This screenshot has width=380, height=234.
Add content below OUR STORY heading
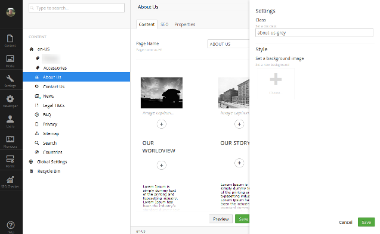tap(239, 163)
